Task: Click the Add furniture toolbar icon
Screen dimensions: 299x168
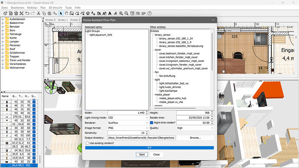Action: click(55, 13)
